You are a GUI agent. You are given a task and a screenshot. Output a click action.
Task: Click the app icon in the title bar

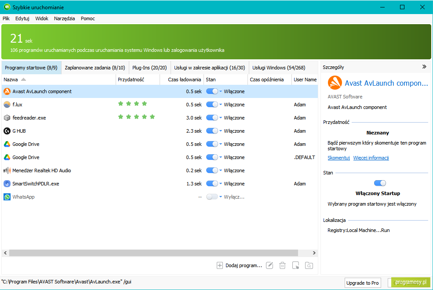[x=7, y=7]
